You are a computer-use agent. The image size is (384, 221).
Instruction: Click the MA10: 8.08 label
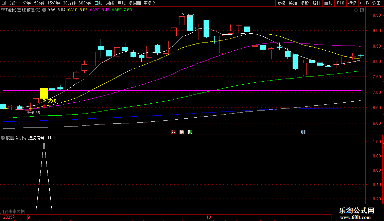(77, 10)
